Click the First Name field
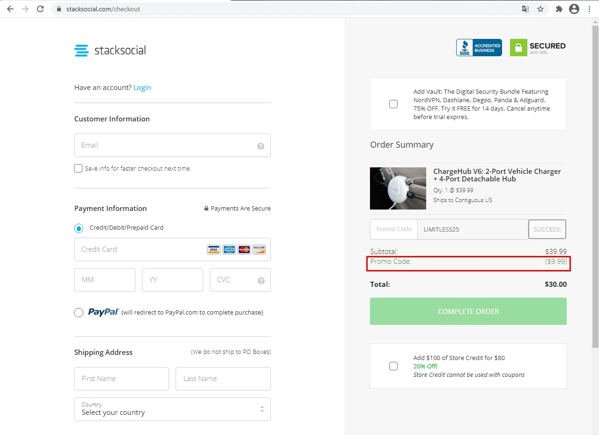This screenshot has width=599, height=435. pos(121,379)
